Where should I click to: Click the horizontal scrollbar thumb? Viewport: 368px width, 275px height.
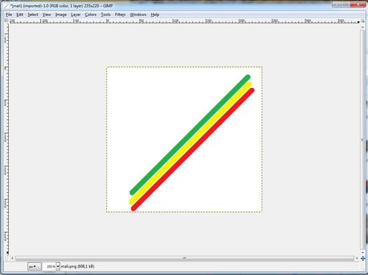(x=185, y=258)
